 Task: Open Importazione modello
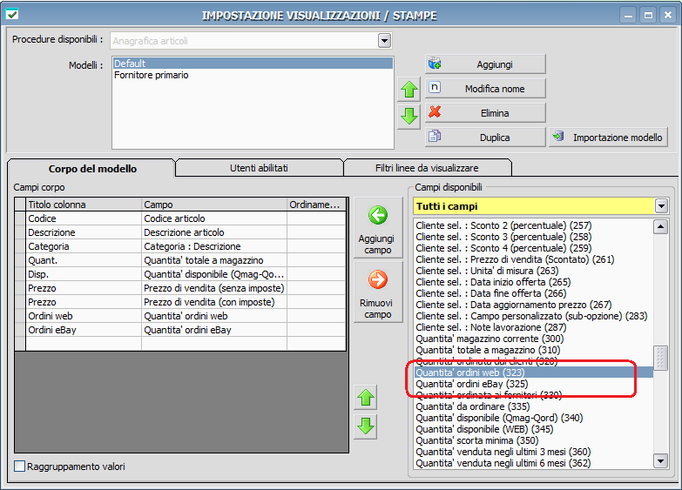coord(609,138)
